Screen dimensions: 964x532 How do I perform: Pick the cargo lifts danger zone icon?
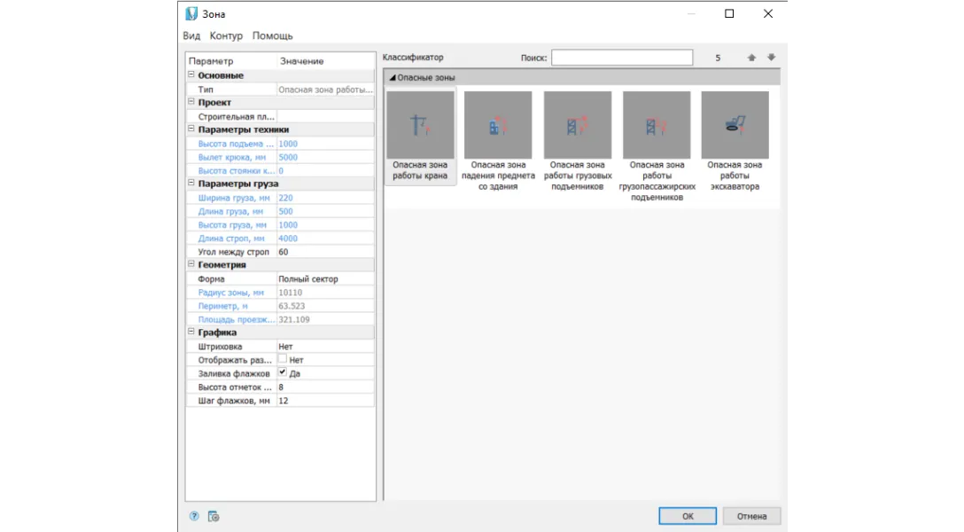click(x=578, y=125)
